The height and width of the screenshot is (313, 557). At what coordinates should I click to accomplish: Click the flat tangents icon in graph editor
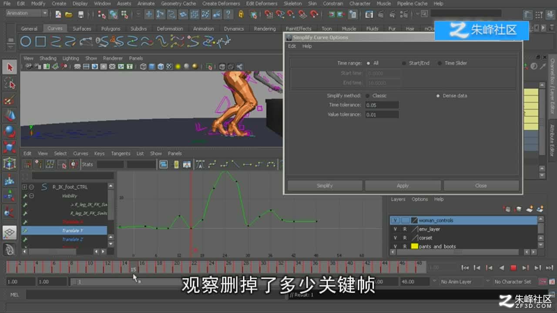click(247, 164)
